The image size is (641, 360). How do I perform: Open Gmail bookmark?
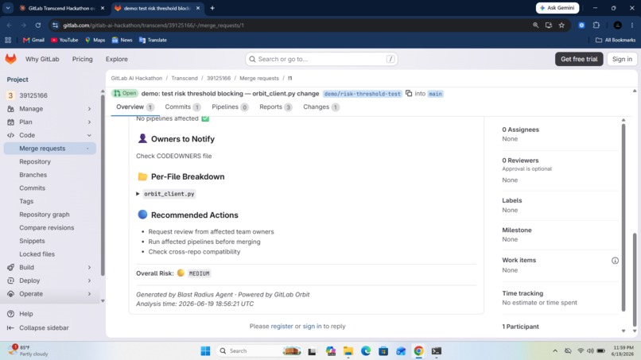33,40
